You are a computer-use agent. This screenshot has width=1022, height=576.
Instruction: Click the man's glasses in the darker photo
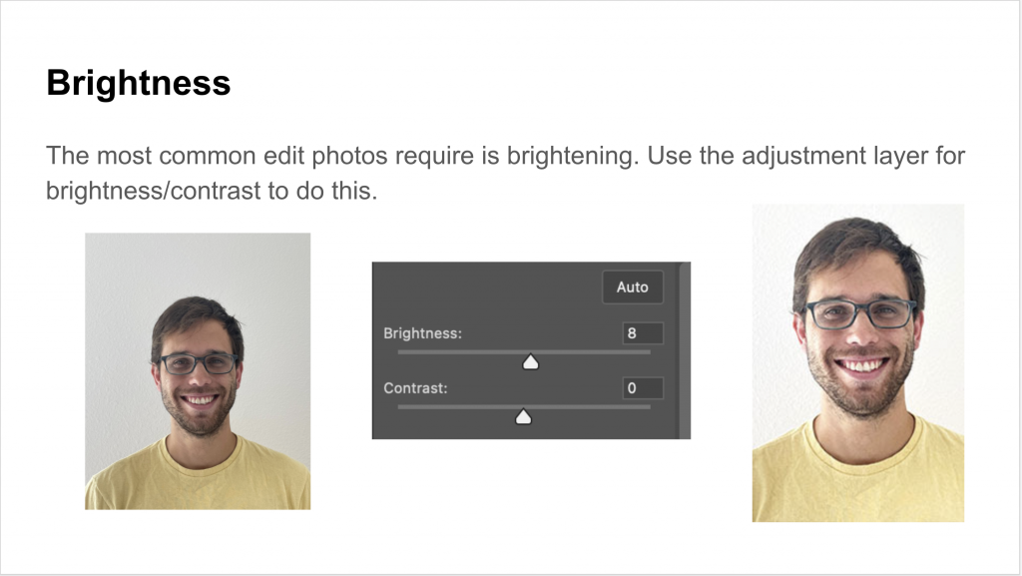coord(199,363)
